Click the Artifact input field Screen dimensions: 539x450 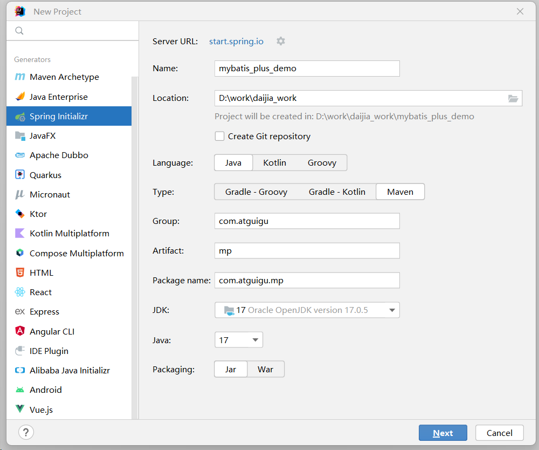pyautogui.click(x=307, y=251)
